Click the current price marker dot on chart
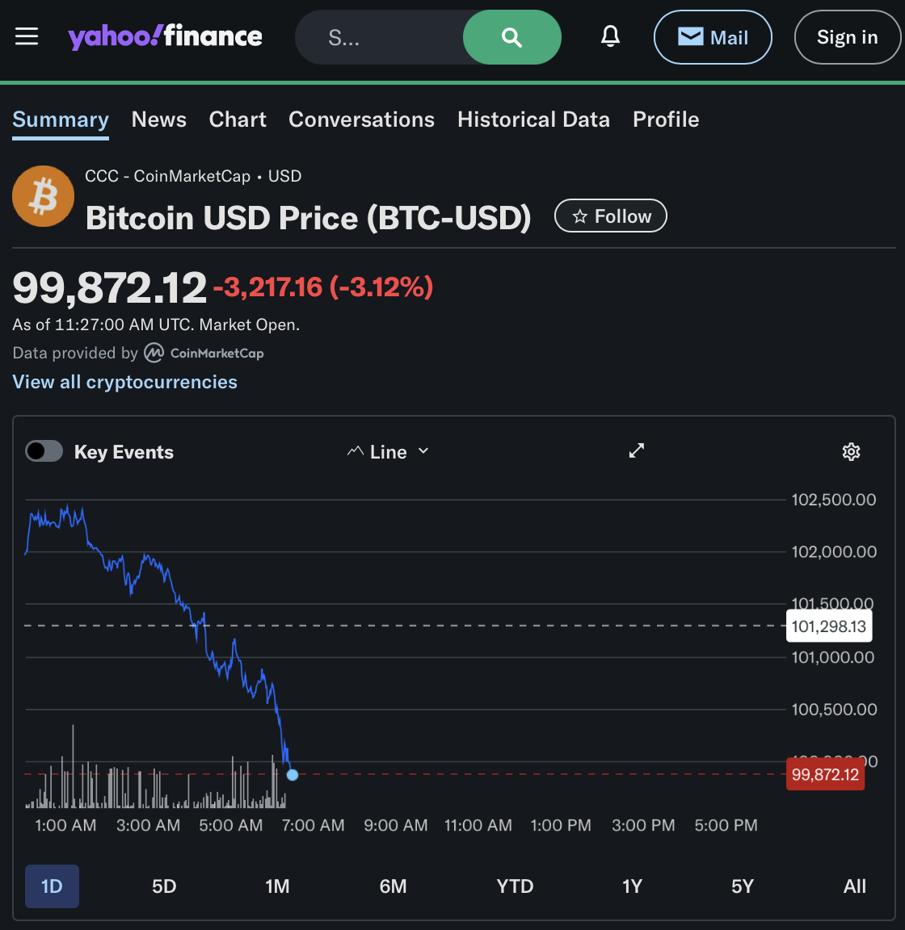905x930 pixels. [293, 775]
